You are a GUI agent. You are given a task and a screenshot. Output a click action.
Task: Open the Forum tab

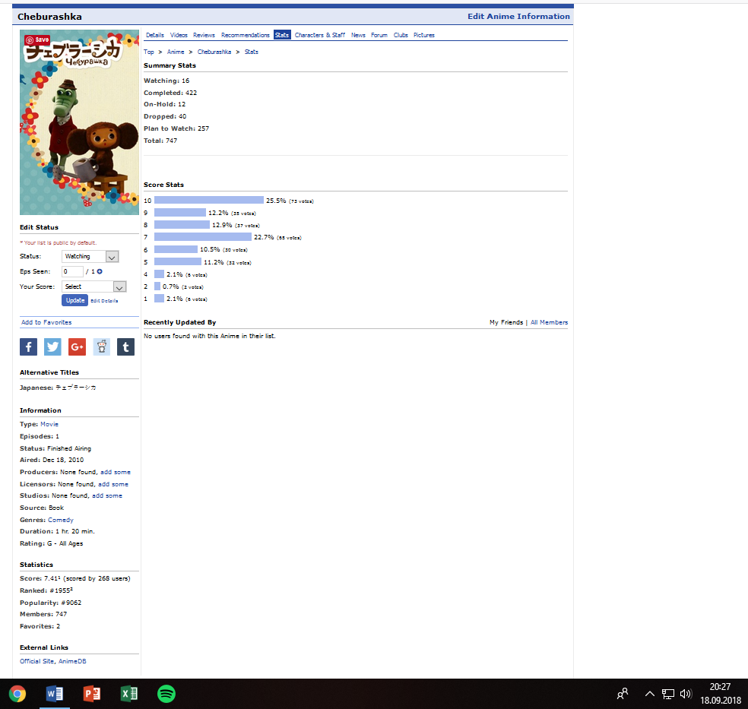click(379, 35)
